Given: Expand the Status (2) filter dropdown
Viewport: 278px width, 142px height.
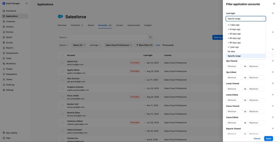Looking at the screenshot, I should tap(79, 45).
